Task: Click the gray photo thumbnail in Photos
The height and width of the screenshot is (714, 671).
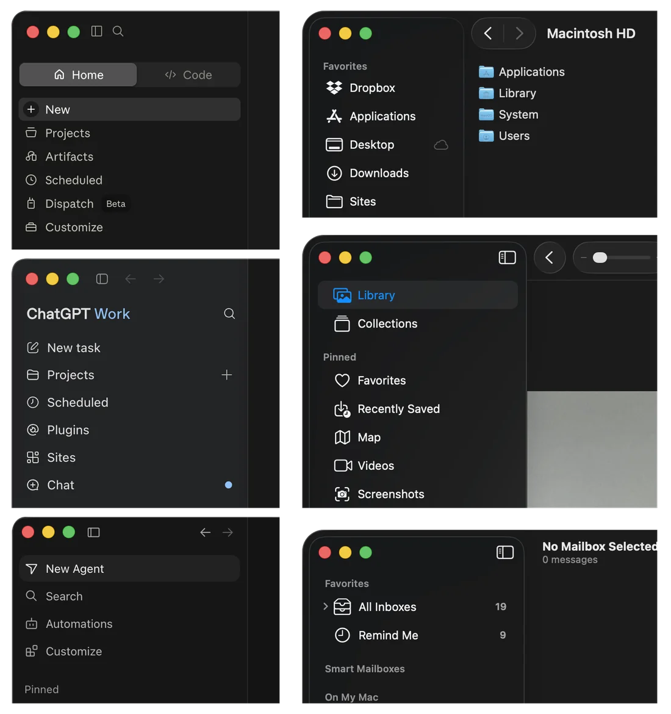Action: 592,449
